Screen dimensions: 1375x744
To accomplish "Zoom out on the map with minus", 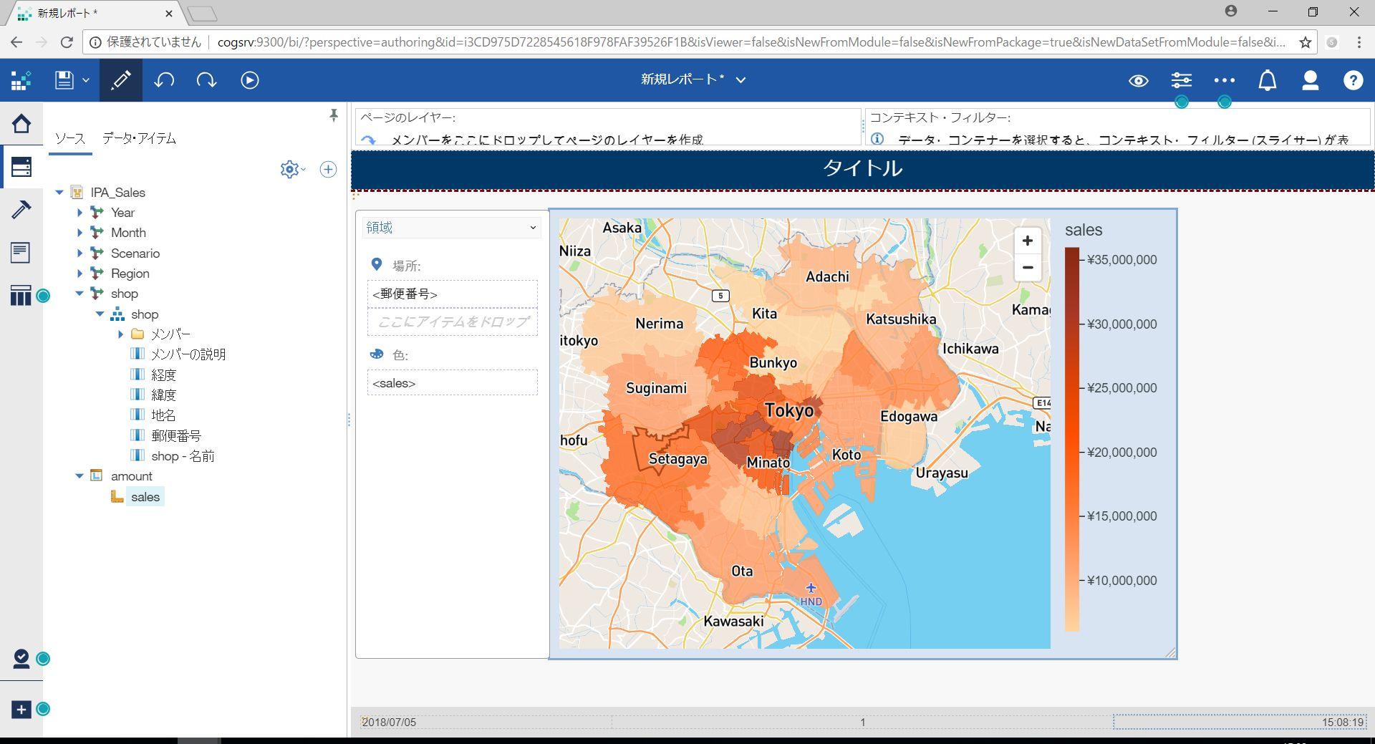I will 1027,268.
